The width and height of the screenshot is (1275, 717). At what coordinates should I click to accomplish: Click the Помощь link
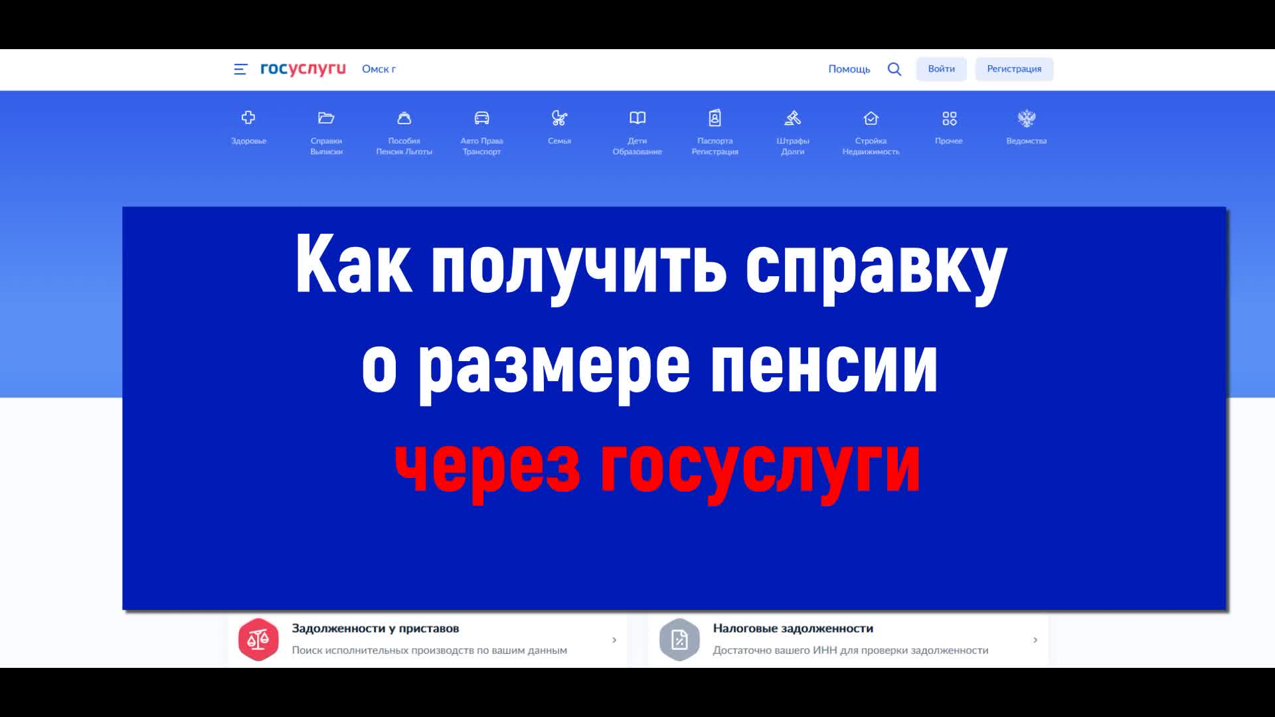[x=849, y=69]
